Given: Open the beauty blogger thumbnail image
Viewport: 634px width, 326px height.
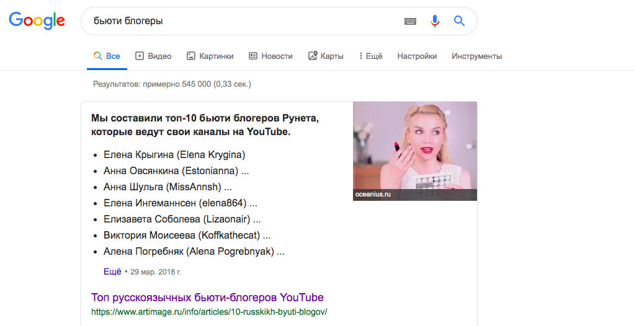Looking at the screenshot, I should coord(415,151).
